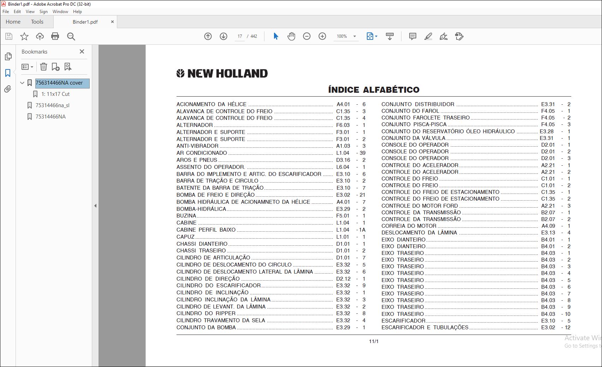
Task: Collapse the navigation pane with side arrow
Action: (x=95, y=206)
